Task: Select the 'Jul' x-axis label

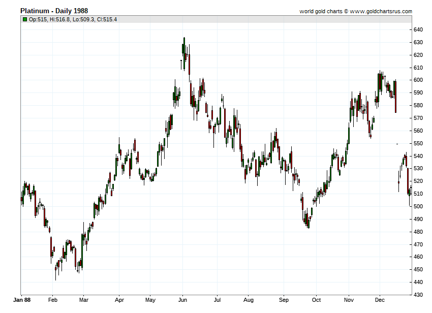Action: tap(217, 300)
